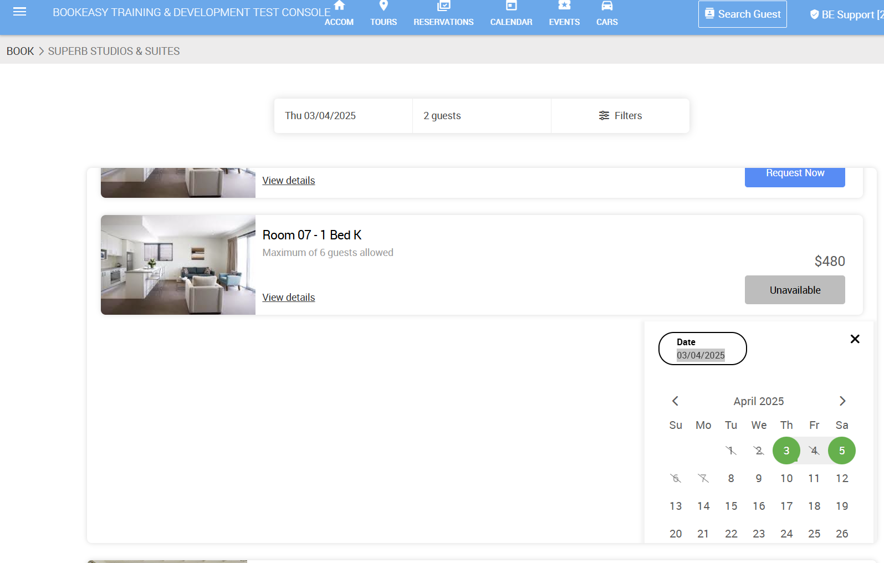
Task: Click the Room 07 - 1 Bed K title
Action: click(x=312, y=235)
